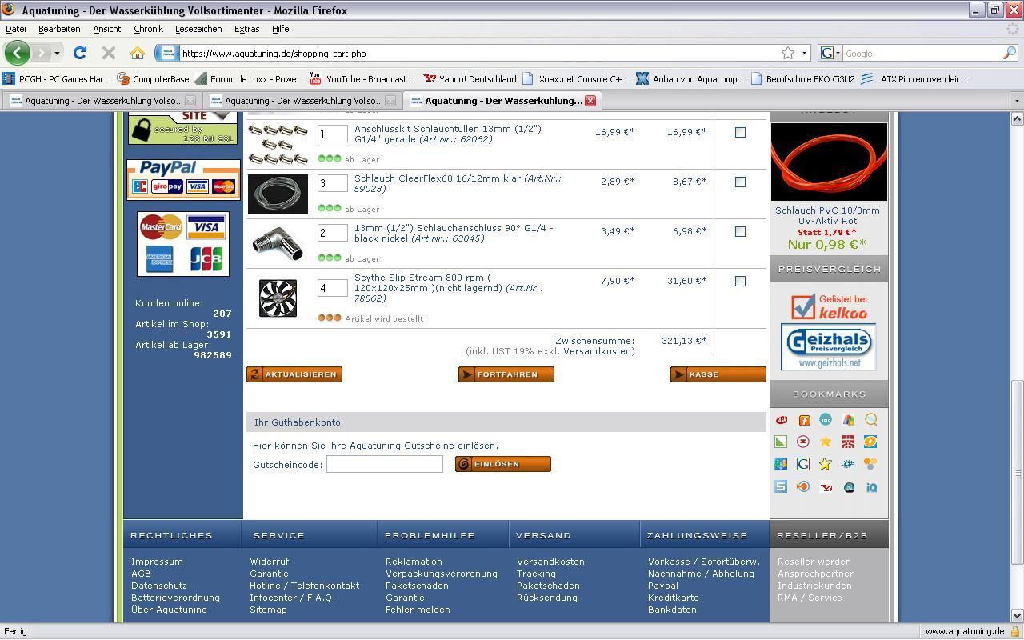Click the Netscape 'N' bookmark icon
Viewport: 1024px width, 640px height.
click(849, 486)
